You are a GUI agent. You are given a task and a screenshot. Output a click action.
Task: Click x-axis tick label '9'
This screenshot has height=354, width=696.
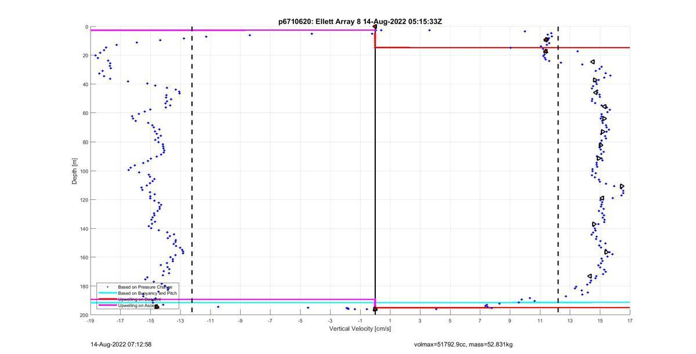coord(510,320)
